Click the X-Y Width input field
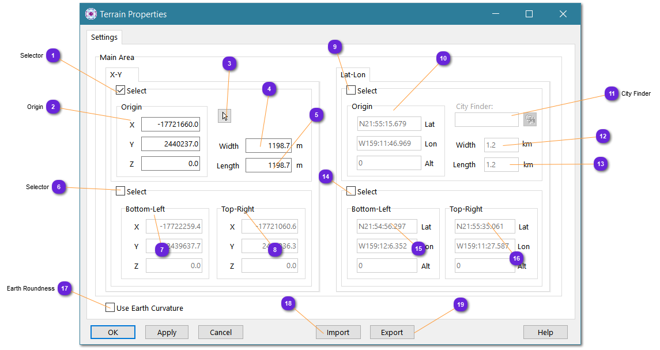Image resolution: width=660 pixels, height=350 pixels. tap(268, 146)
